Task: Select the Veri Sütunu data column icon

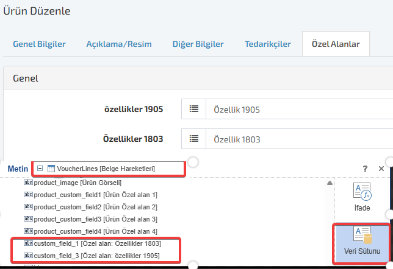Action: click(x=362, y=236)
